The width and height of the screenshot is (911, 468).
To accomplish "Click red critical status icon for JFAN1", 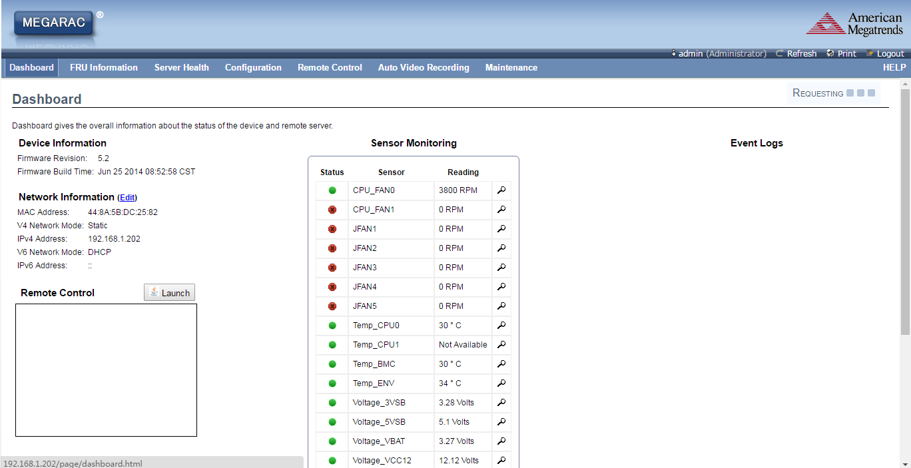I will [332, 229].
